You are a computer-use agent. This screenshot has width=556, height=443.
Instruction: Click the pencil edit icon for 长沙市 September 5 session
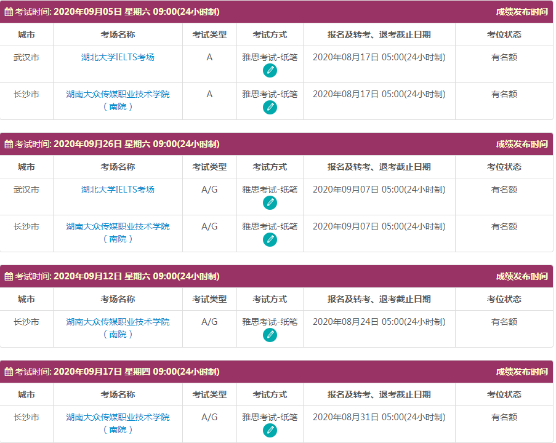[x=270, y=106]
